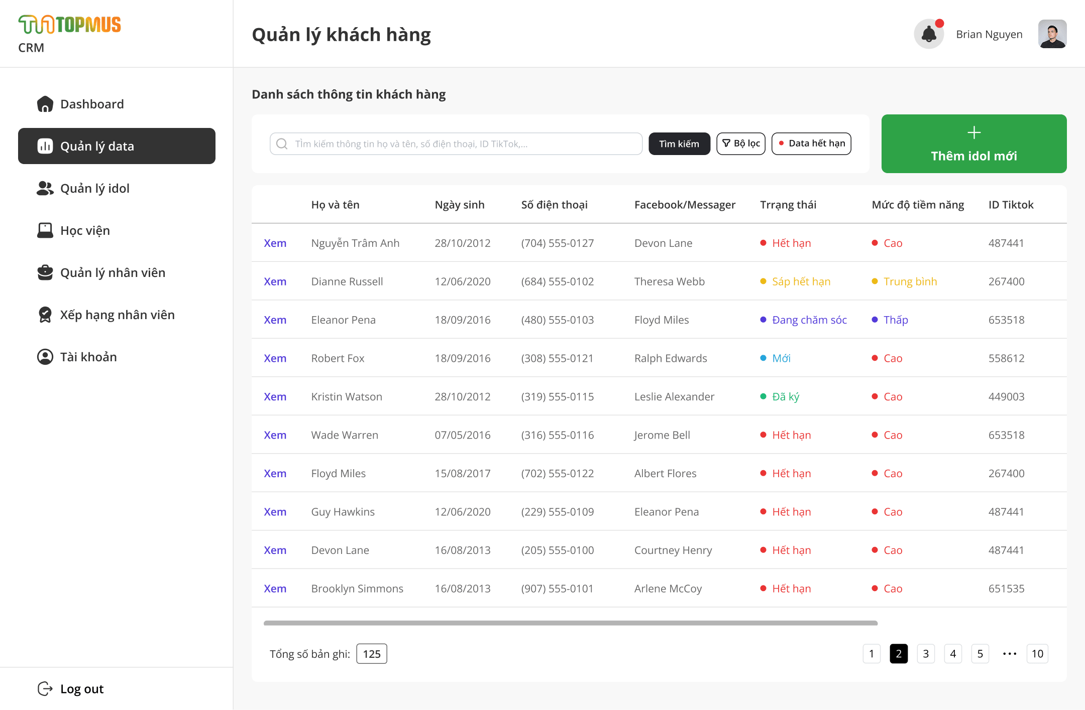Go to page 3

click(x=926, y=654)
